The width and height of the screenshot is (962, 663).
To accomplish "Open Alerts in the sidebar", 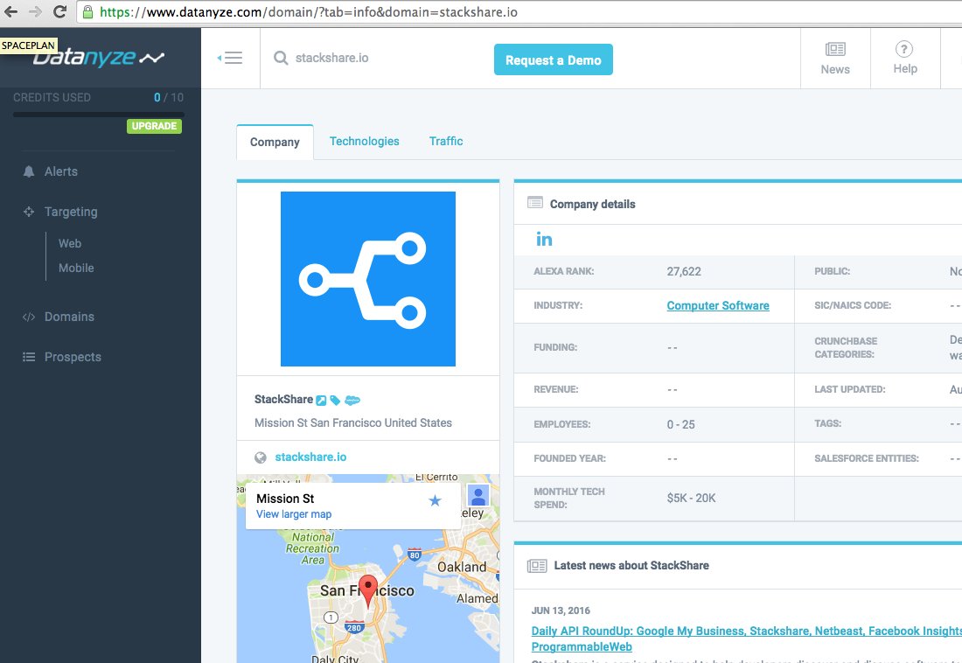I will [60, 171].
